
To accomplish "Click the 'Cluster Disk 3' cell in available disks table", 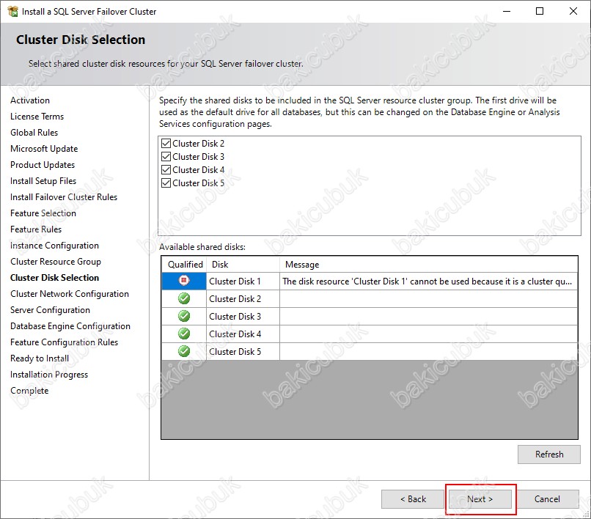I will [x=243, y=316].
